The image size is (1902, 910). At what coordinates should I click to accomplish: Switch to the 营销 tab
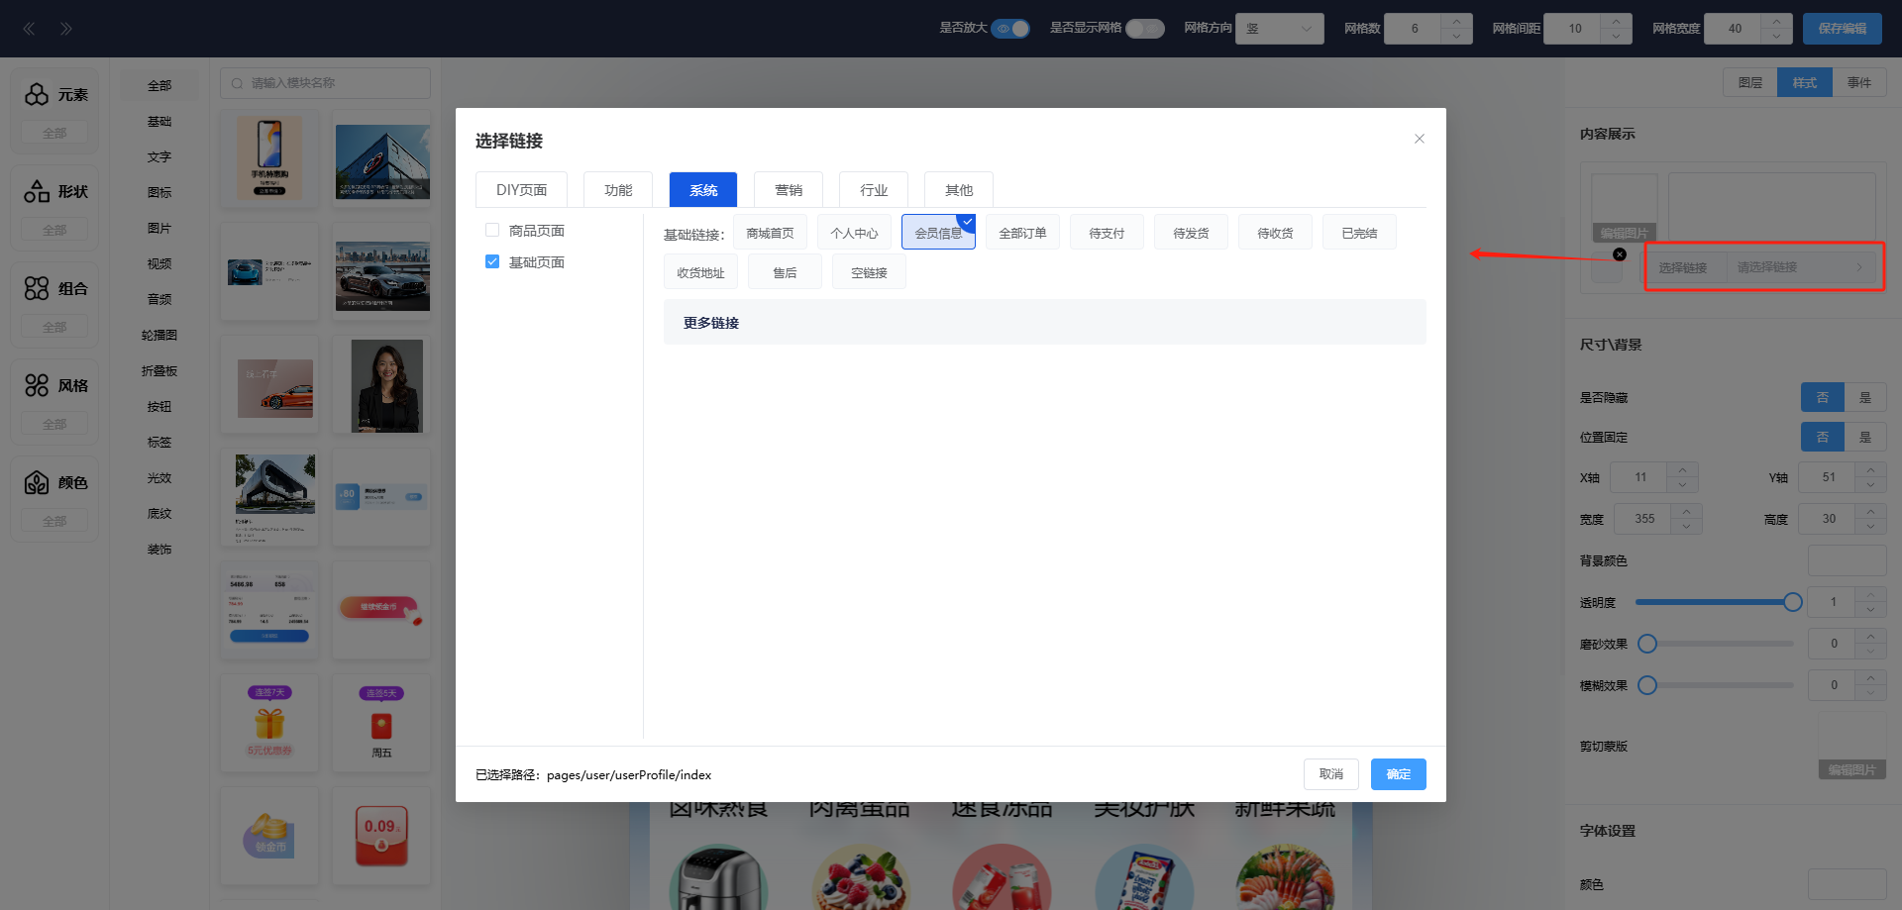pyautogui.click(x=789, y=190)
